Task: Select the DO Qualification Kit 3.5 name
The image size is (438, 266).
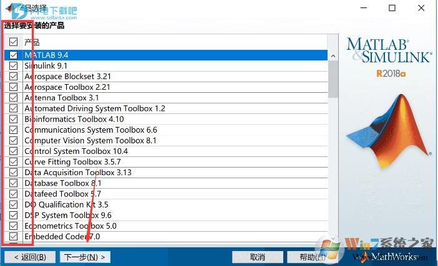Action: coord(67,205)
